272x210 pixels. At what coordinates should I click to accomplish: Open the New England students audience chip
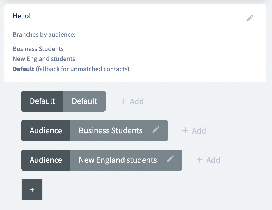(126, 160)
